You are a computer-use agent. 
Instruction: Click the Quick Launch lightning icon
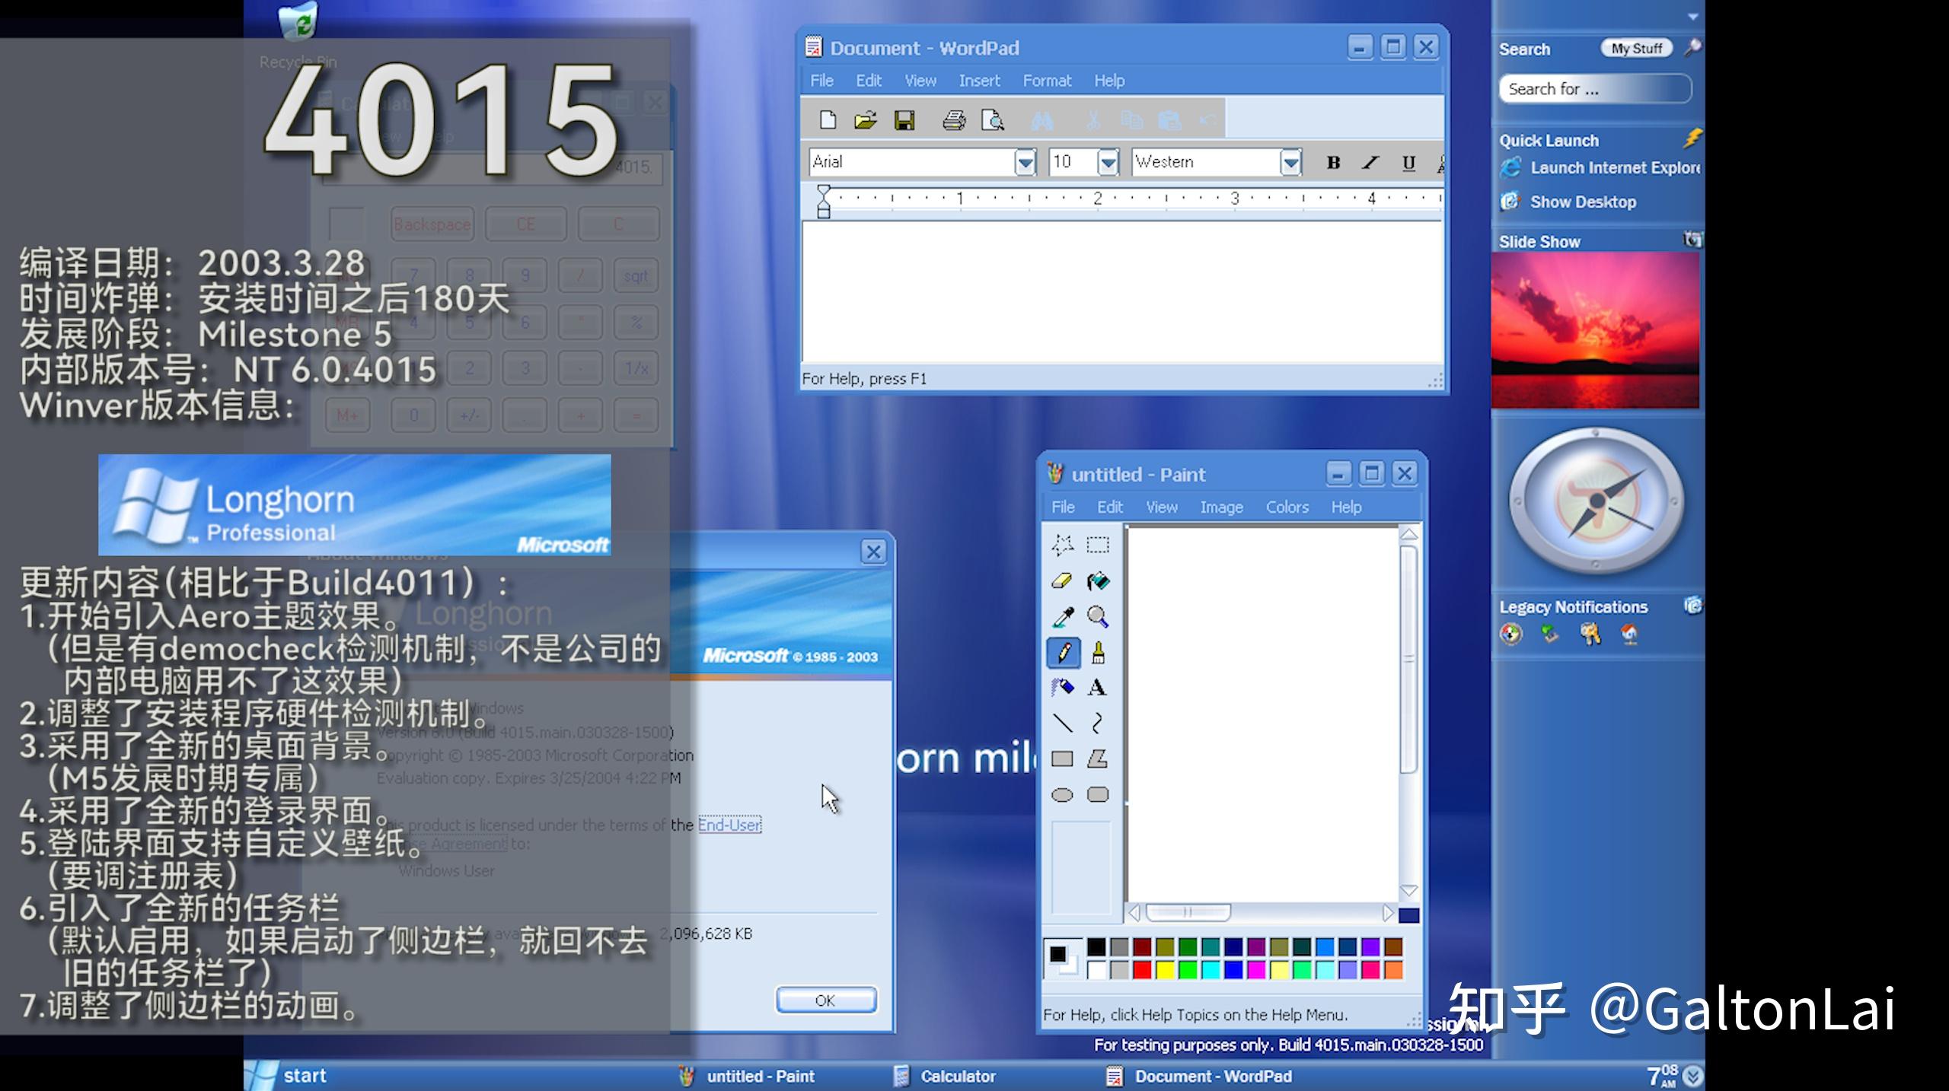(x=1692, y=138)
